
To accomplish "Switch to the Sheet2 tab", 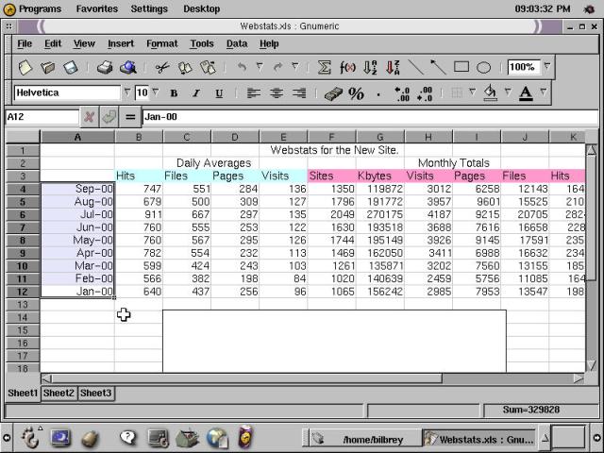I will coord(59,393).
